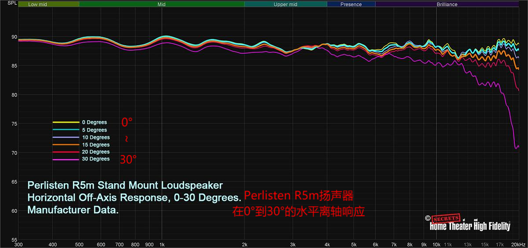Open the Brilliance band header
Image resolution: width=528 pixels, height=248 pixels.
[447, 4]
